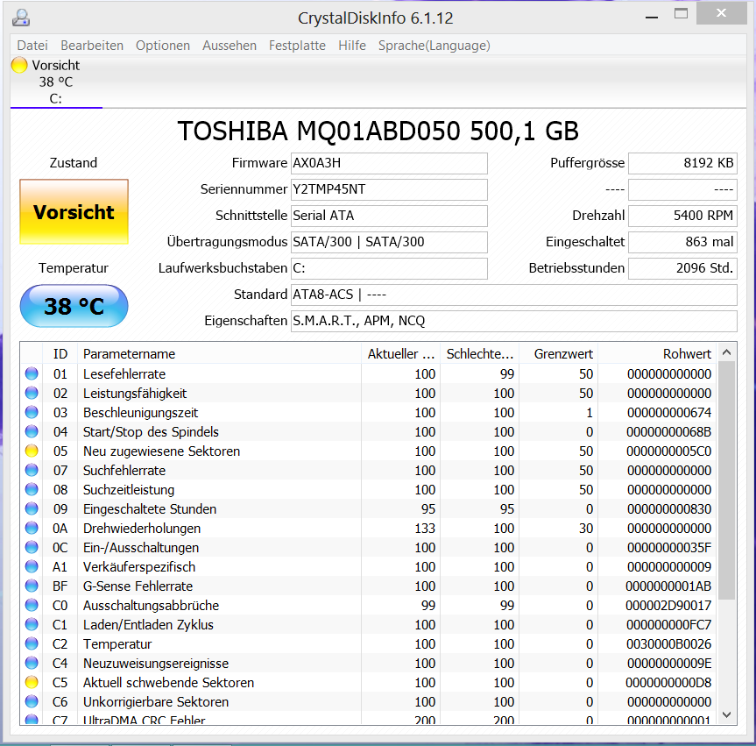Select the Neu zugewiesene Sektoren parameter name
This screenshot has width=756, height=746.
161,451
